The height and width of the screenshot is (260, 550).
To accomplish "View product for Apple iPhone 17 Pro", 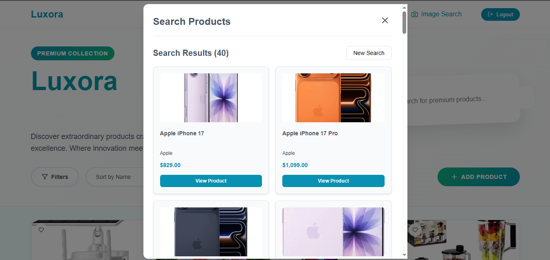I will (x=333, y=181).
